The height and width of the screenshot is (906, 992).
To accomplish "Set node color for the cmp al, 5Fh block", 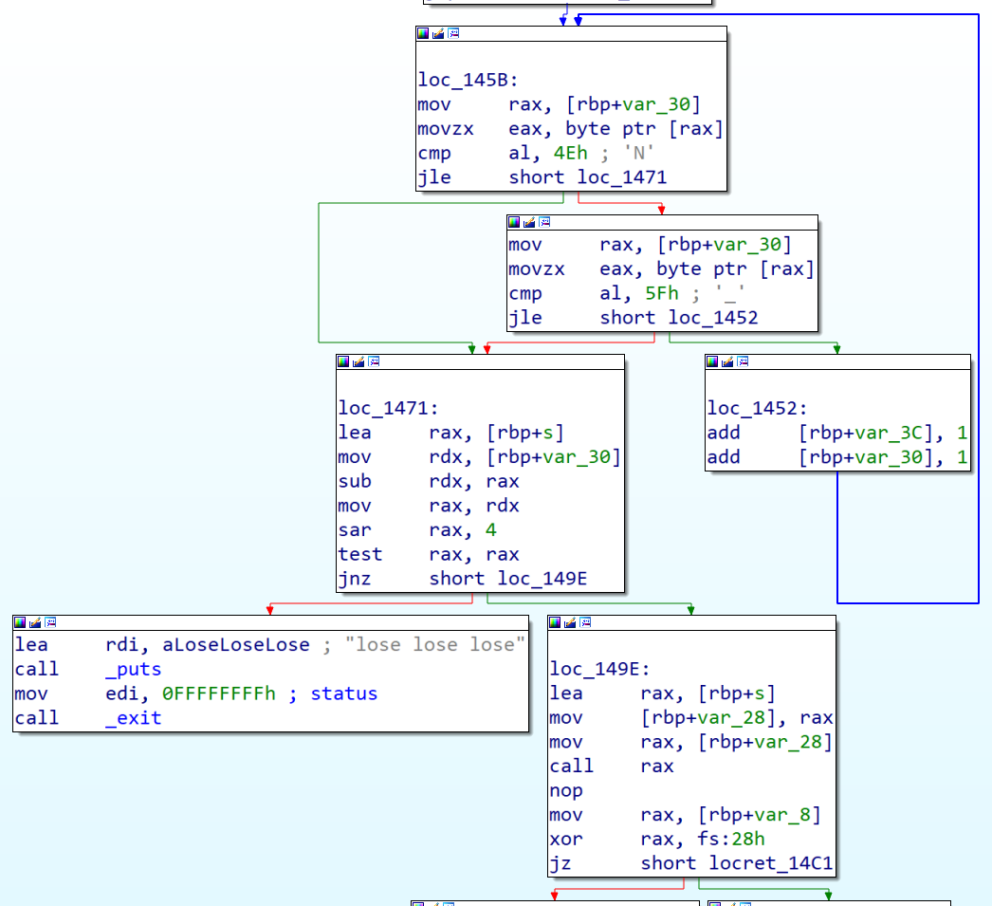I will 514,222.
